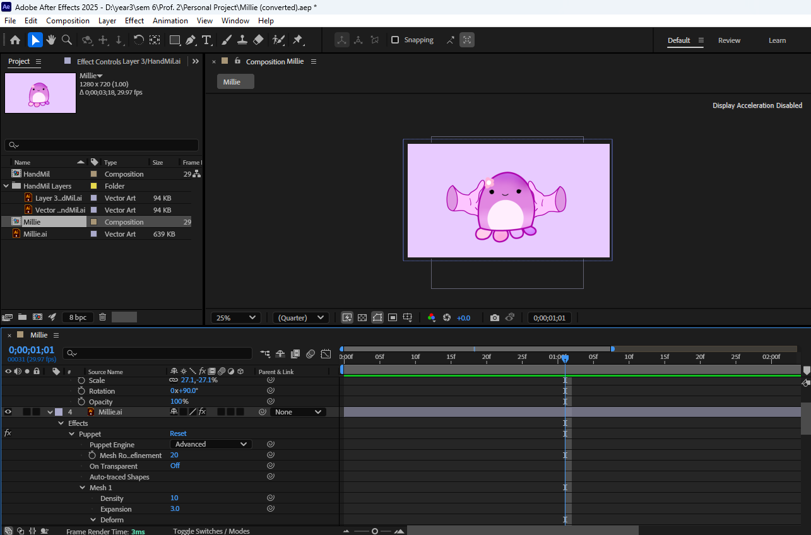
Task: Delete the selected project item via trash icon
Action: pos(103,317)
